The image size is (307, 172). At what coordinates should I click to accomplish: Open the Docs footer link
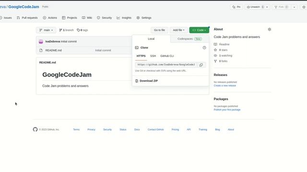[137, 129]
